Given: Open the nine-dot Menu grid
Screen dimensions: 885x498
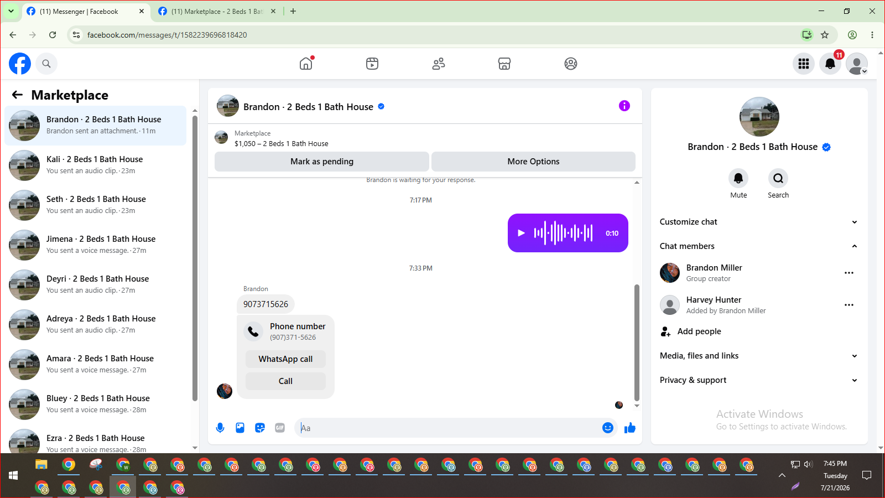Looking at the screenshot, I should tap(804, 64).
